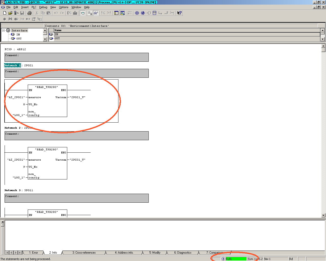Select the "AI_2PG21" operand

coord(16,97)
